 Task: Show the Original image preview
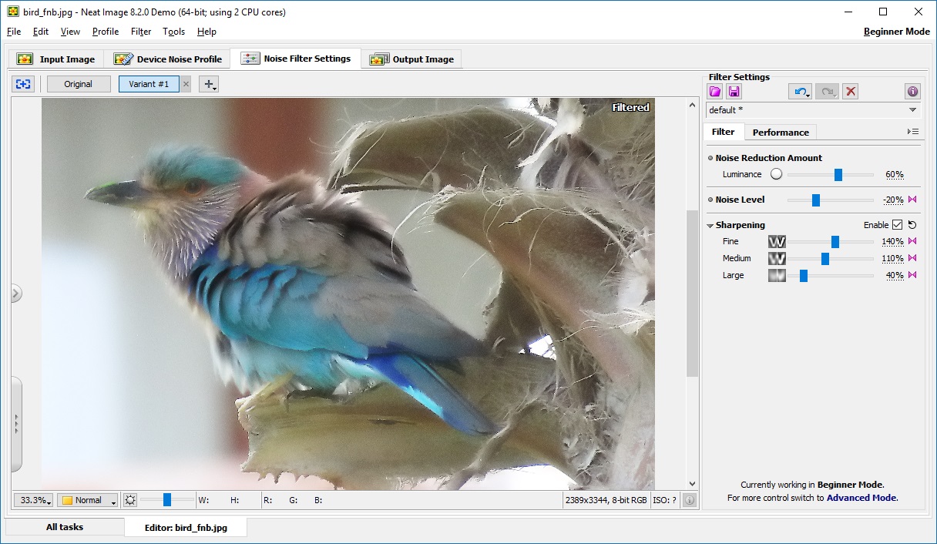pos(78,83)
